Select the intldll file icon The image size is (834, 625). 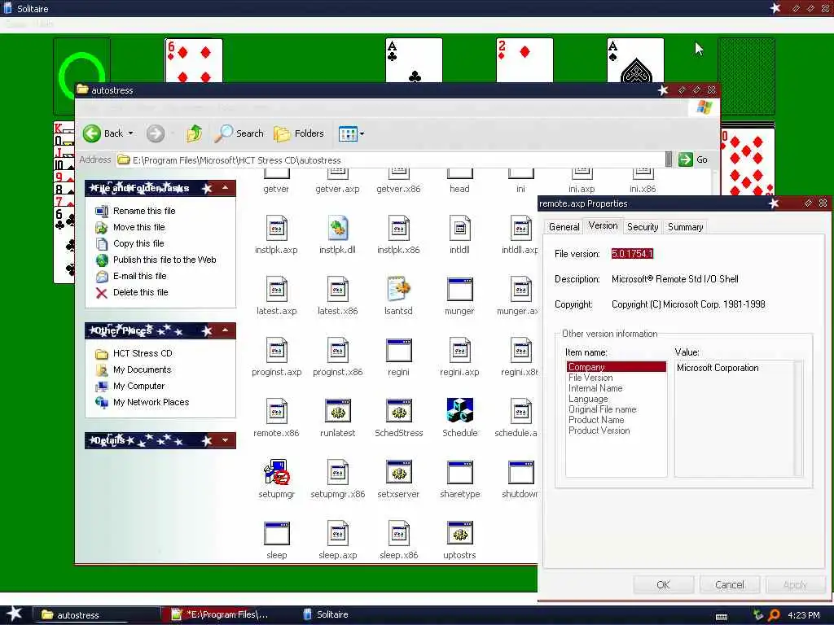click(460, 229)
